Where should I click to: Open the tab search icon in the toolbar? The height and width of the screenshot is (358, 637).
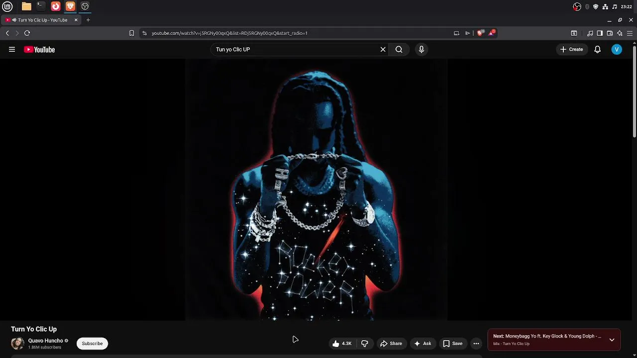coord(574,33)
